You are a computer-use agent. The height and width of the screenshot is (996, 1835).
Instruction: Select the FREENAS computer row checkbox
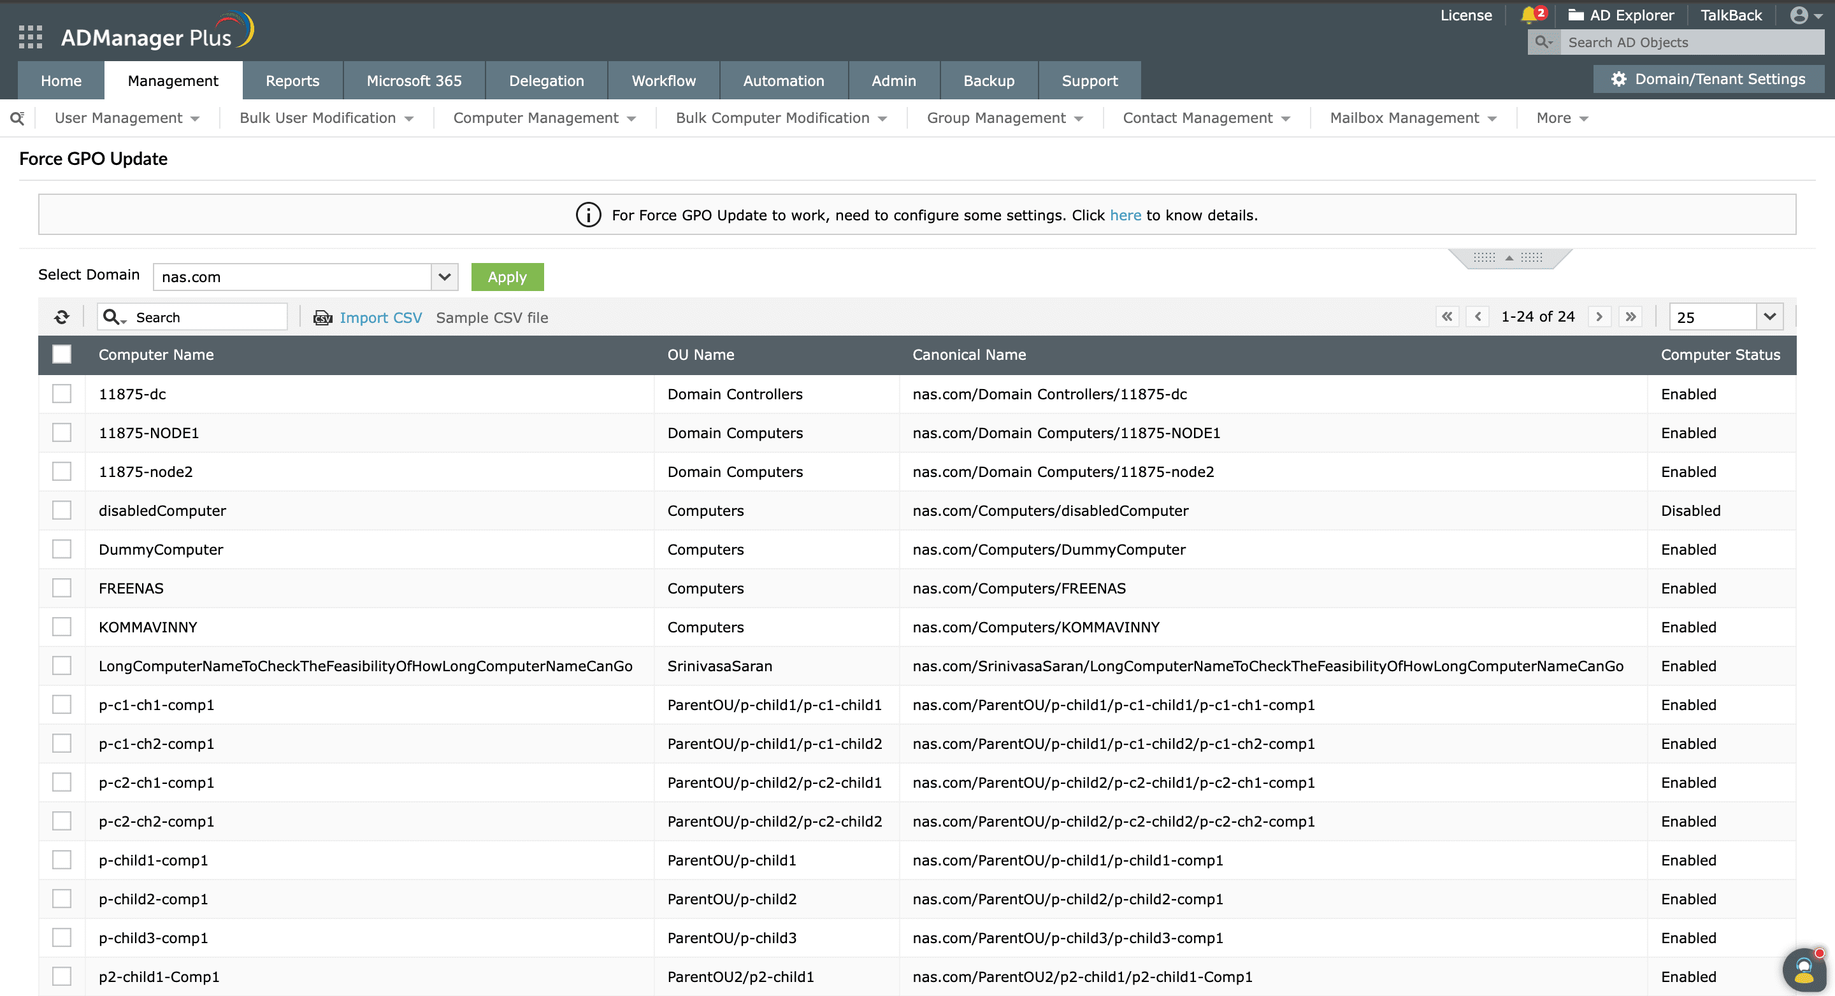click(62, 587)
